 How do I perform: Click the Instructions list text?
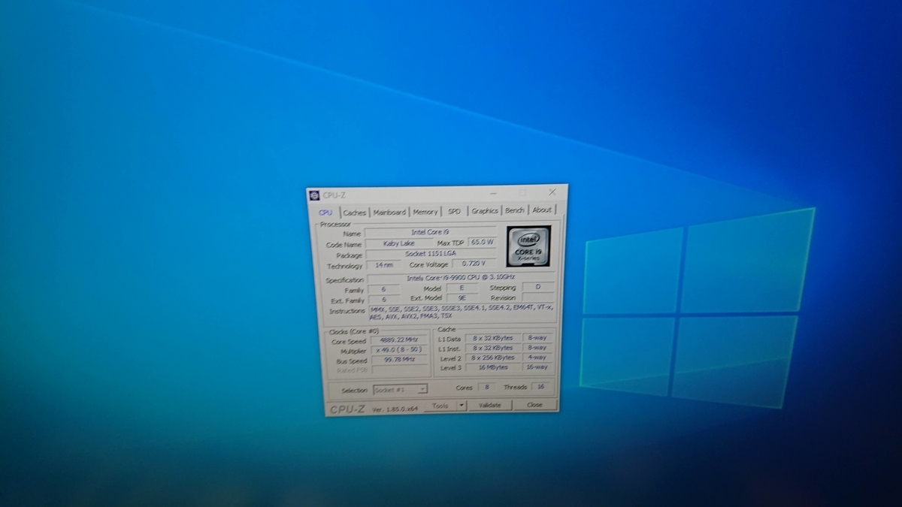click(x=461, y=312)
